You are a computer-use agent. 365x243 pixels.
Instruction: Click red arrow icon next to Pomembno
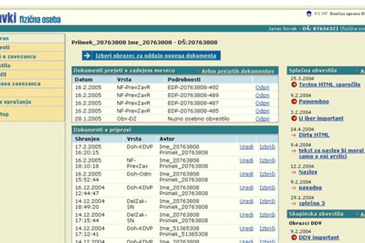click(x=294, y=101)
